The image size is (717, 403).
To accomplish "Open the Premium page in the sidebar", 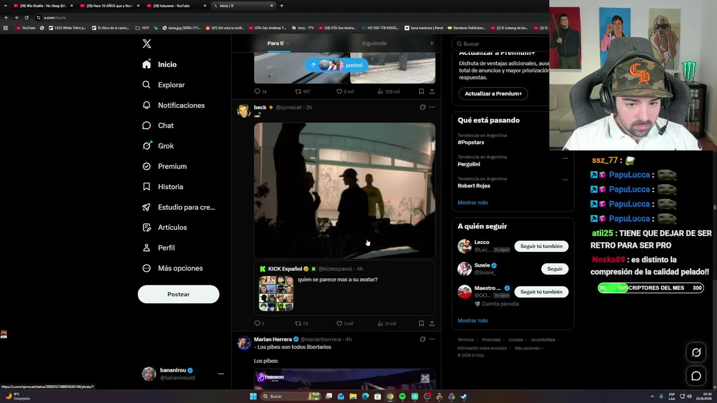I will [165, 166].
